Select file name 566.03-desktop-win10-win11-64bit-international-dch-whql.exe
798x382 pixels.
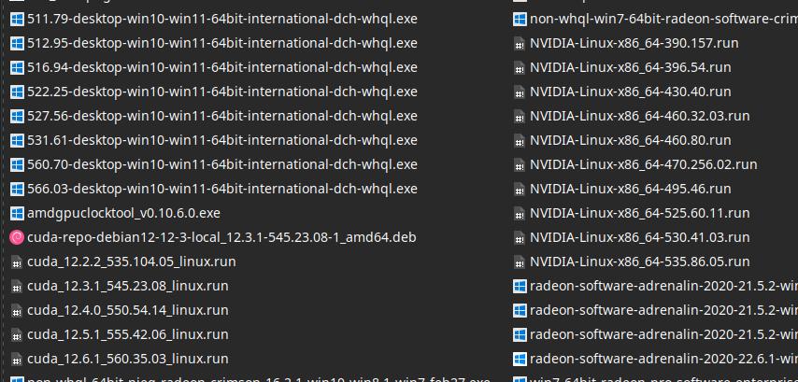pos(222,190)
